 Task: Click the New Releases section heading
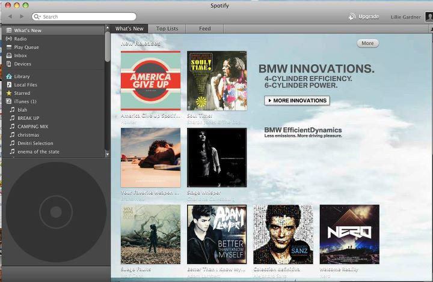tap(141, 43)
